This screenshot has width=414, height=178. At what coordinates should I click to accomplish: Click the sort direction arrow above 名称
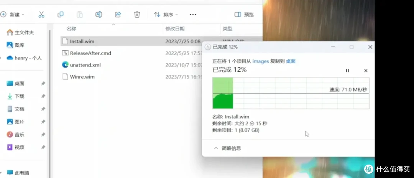point(114,24)
